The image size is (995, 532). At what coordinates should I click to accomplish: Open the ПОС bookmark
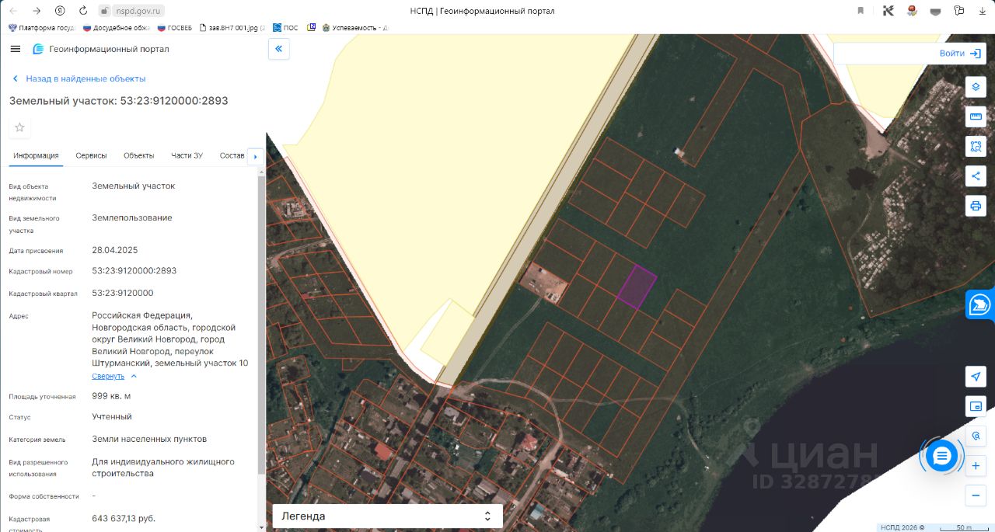point(285,27)
